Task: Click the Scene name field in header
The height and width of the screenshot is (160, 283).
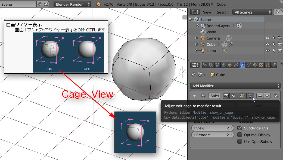Action: tap(18, 4)
